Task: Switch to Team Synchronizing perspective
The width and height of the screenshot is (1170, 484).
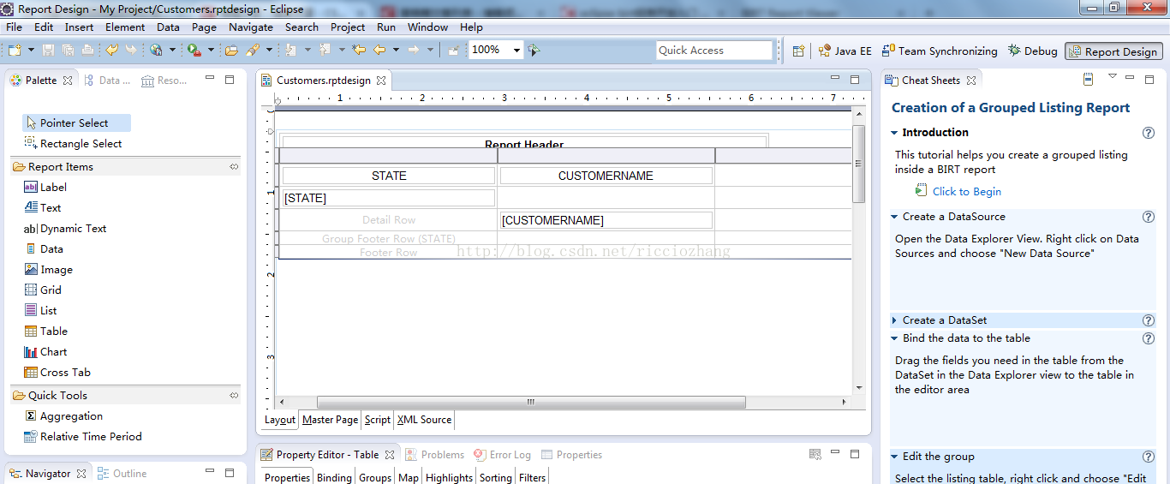Action: (x=940, y=51)
